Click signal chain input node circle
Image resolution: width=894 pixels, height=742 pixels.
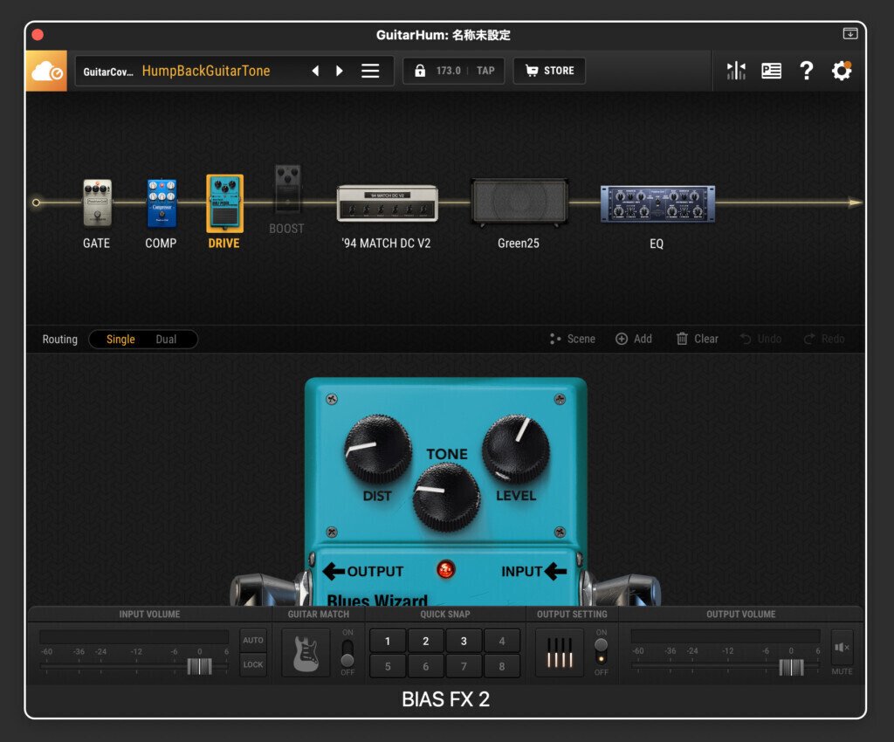[x=36, y=203]
